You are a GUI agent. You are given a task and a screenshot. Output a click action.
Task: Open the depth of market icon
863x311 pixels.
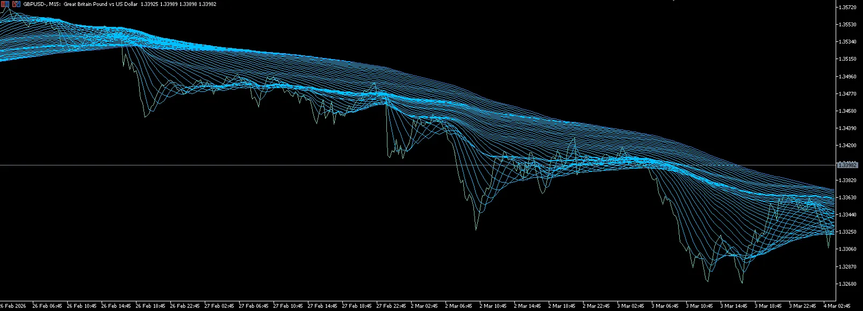(x=16, y=4)
